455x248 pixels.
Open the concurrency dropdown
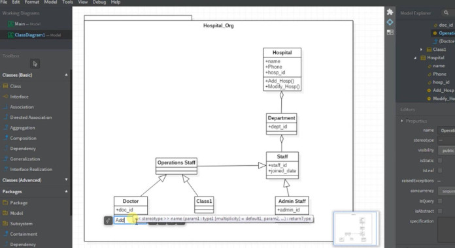pyautogui.click(x=447, y=191)
